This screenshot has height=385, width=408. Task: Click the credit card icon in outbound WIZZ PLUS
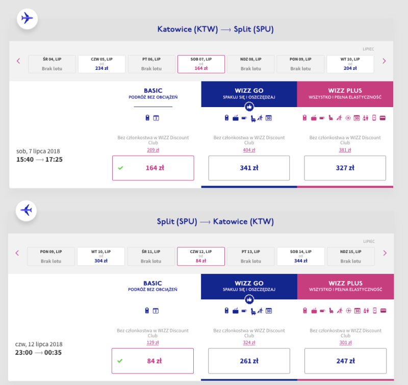[382, 118]
